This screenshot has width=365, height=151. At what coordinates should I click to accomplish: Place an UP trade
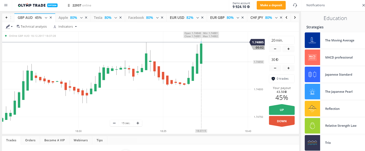click(x=282, y=110)
